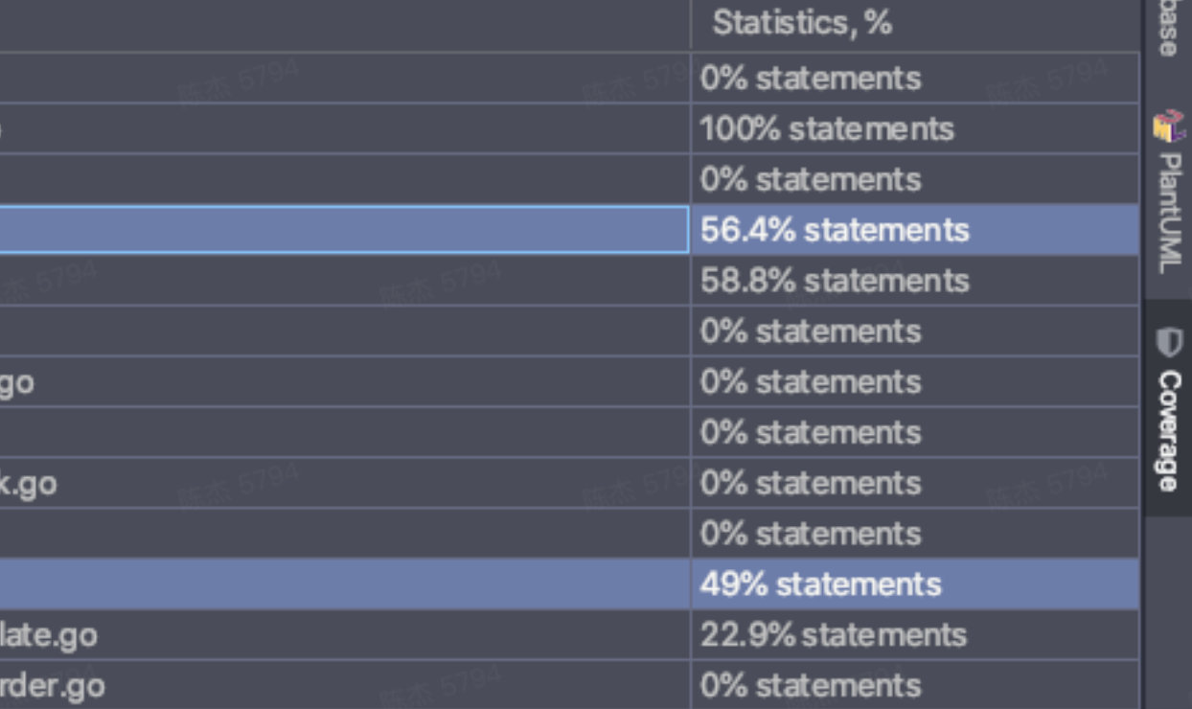This screenshot has width=1192, height=709.
Task: Click the 58.8% statements row
Action: [x=835, y=281]
